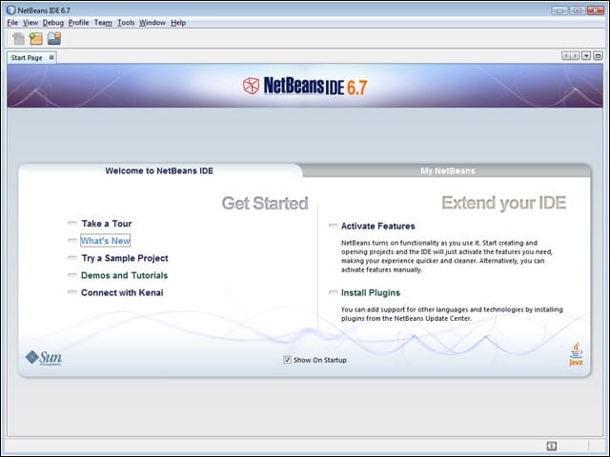
Task: Click the Install Plugins link
Action: click(x=371, y=292)
